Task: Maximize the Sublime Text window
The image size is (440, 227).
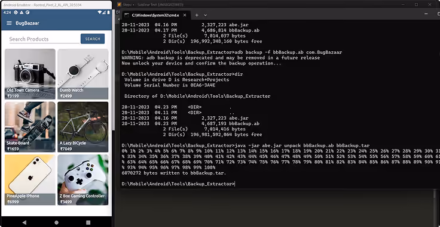Action: [x=417, y=5]
